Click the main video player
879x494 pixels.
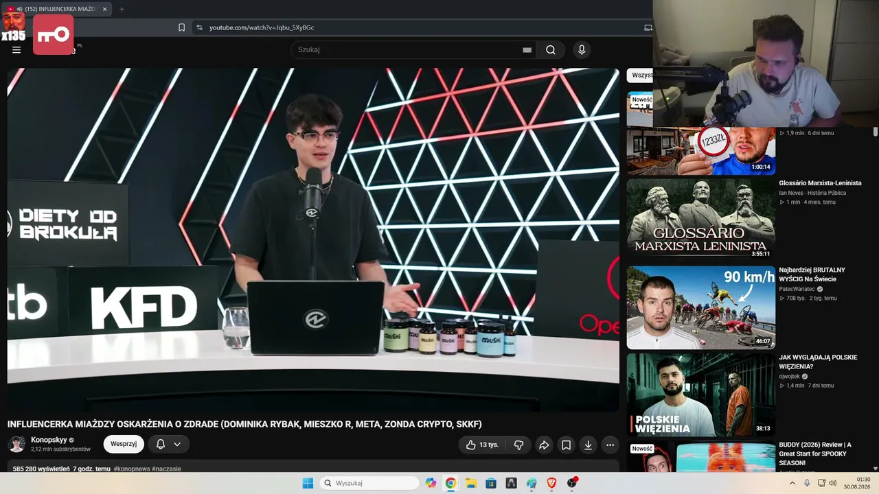point(313,239)
